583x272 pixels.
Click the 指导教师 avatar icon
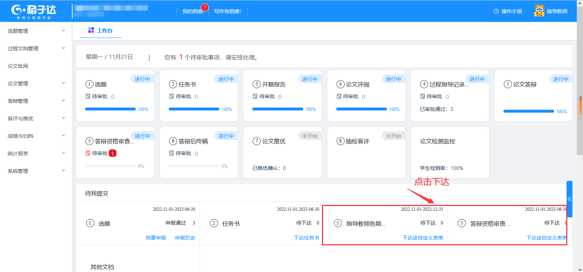pyautogui.click(x=539, y=11)
